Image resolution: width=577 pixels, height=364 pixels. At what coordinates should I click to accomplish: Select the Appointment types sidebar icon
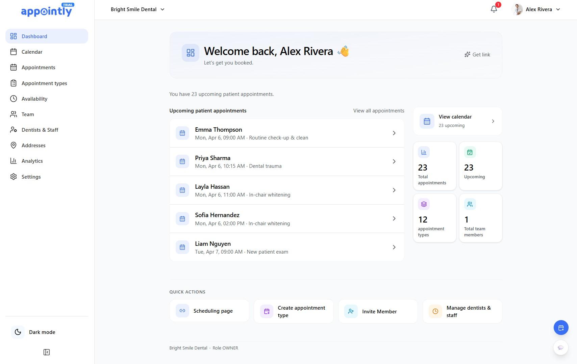click(x=14, y=83)
